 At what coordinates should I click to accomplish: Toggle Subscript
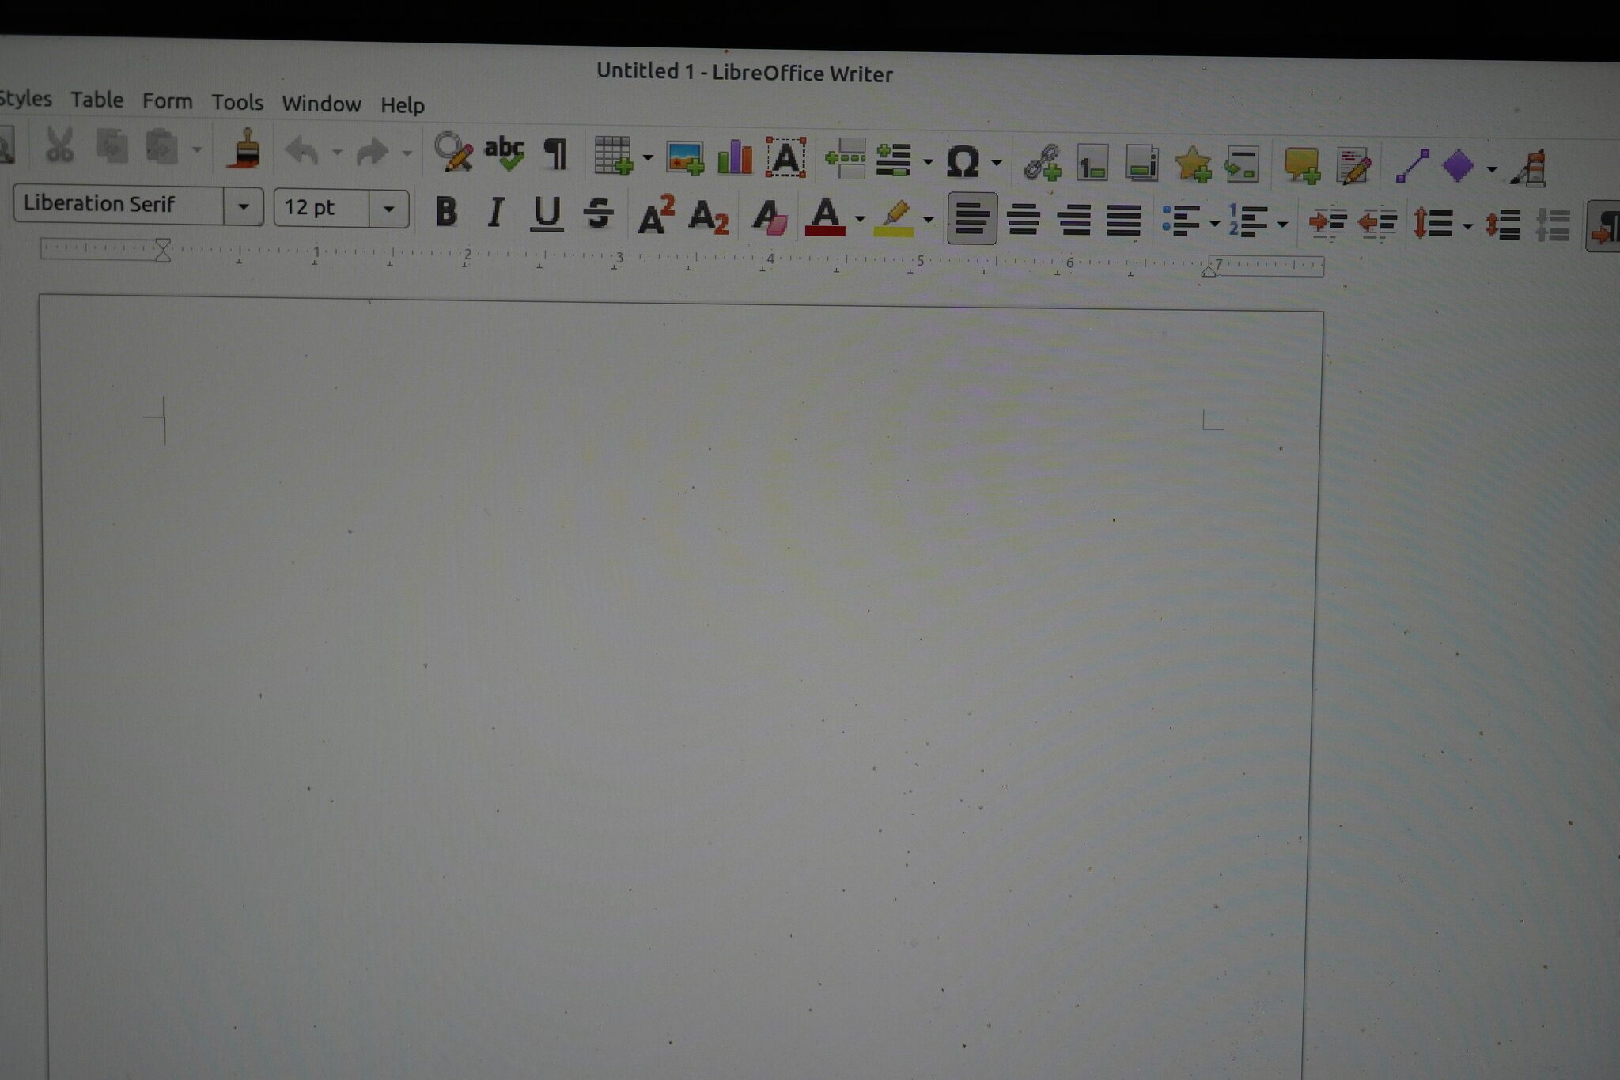pos(709,217)
